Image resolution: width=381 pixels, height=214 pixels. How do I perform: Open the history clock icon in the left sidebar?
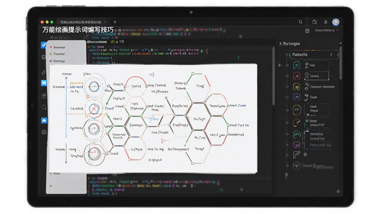click(44, 95)
